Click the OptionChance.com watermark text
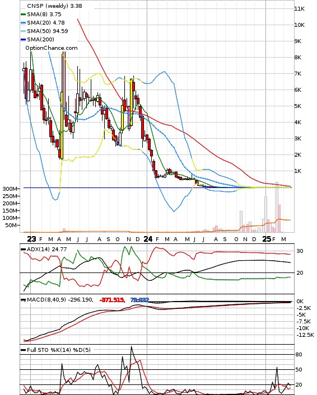This screenshot has width=317, height=395. point(52,48)
